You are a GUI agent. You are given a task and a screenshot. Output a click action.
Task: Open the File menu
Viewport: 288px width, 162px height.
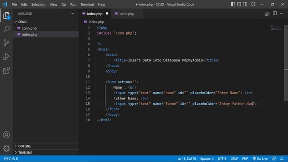click(14, 4)
